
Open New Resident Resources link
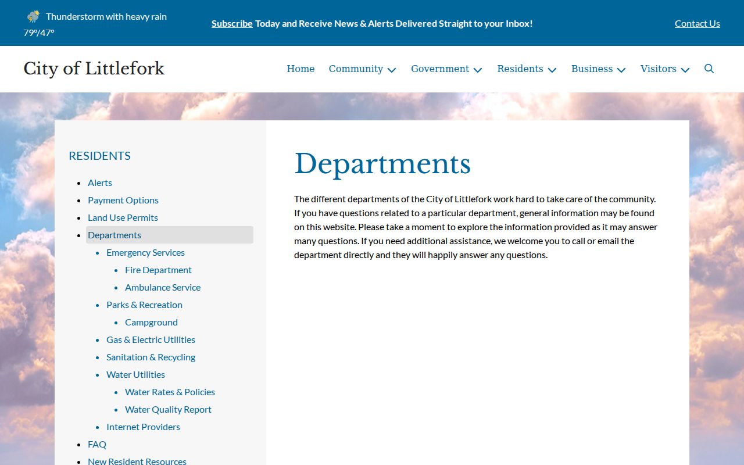tap(137, 461)
